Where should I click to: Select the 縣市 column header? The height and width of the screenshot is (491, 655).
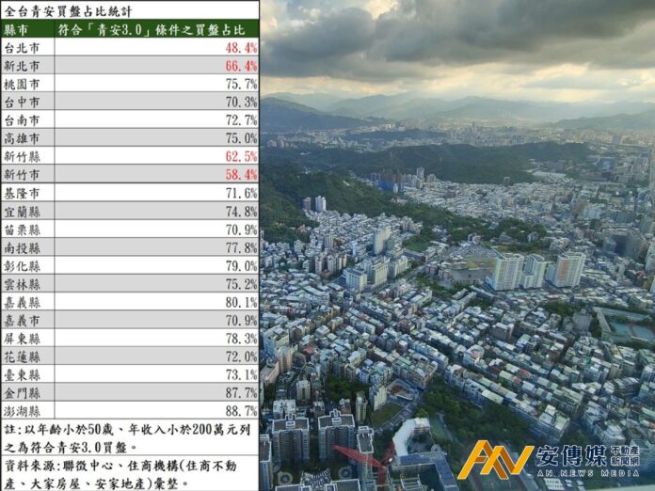pyautogui.click(x=16, y=30)
